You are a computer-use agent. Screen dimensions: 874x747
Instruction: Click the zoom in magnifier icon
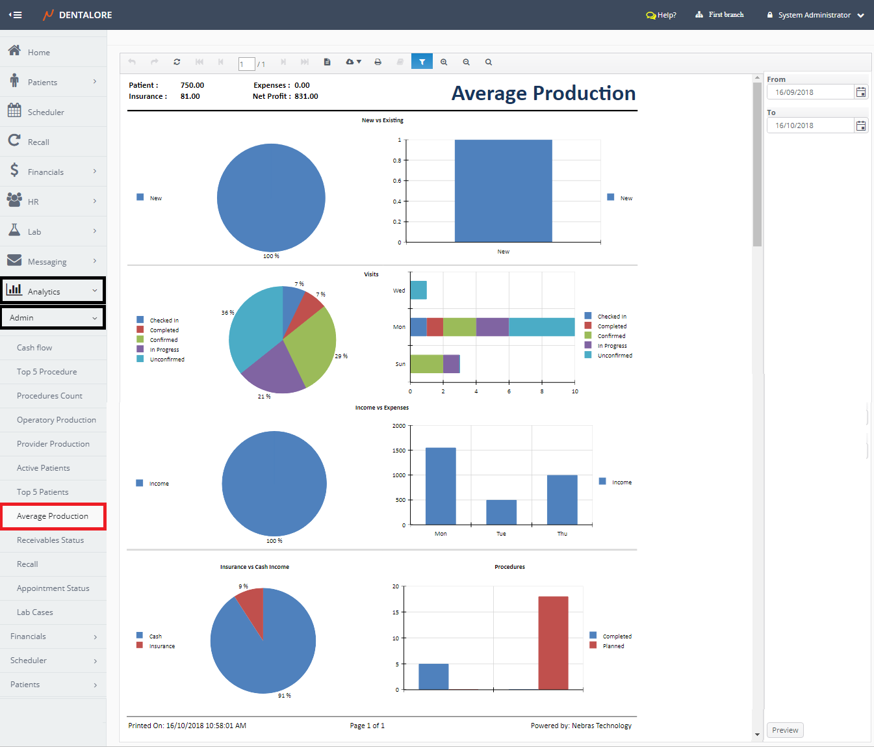coord(444,62)
